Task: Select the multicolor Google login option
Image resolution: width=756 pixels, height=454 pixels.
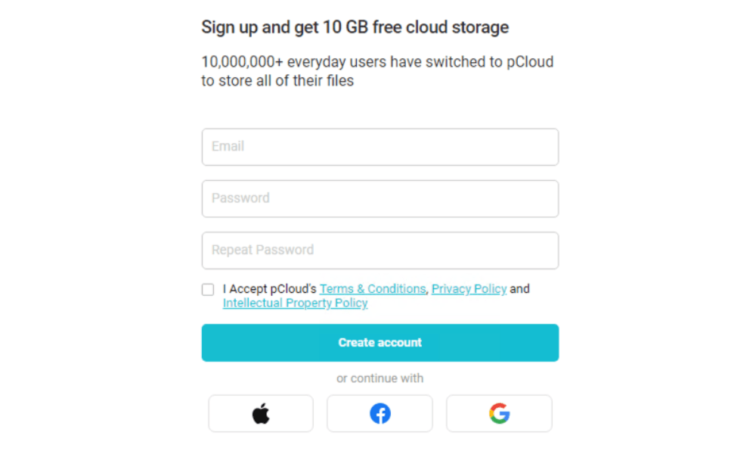Action: pos(499,413)
